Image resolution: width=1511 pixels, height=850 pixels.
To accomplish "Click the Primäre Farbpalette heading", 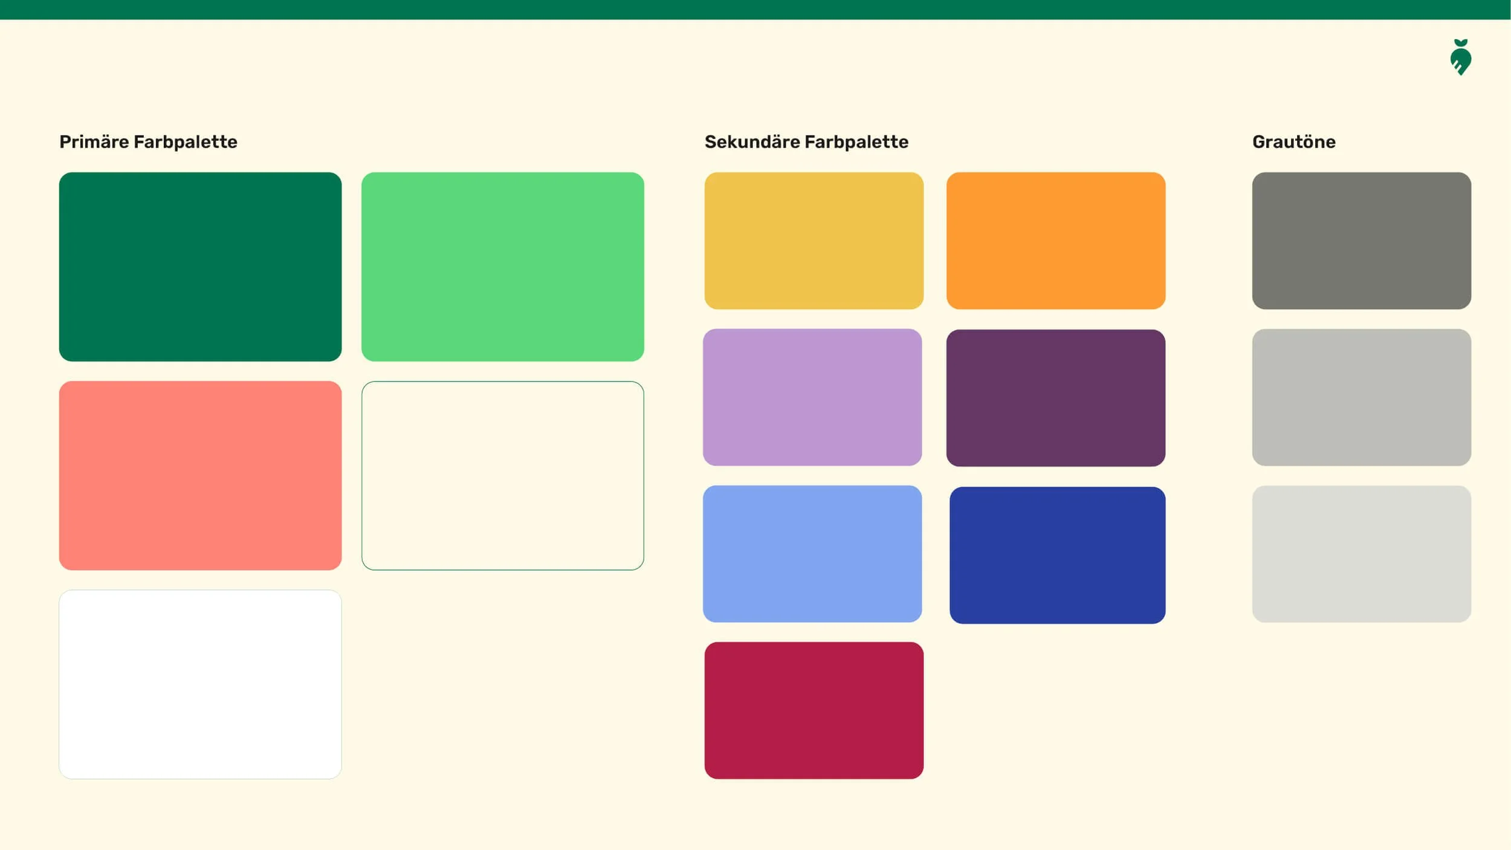I will pyautogui.click(x=148, y=141).
